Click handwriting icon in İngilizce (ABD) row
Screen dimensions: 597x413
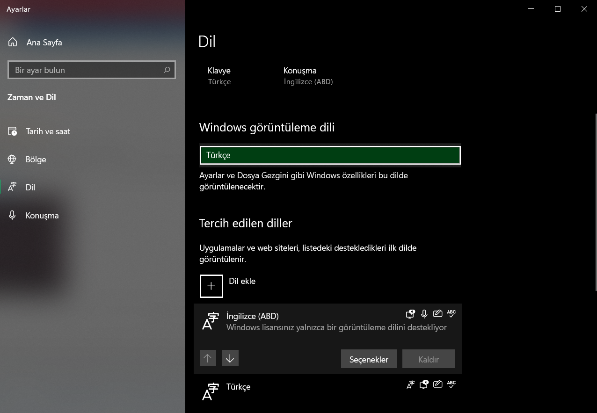point(437,313)
